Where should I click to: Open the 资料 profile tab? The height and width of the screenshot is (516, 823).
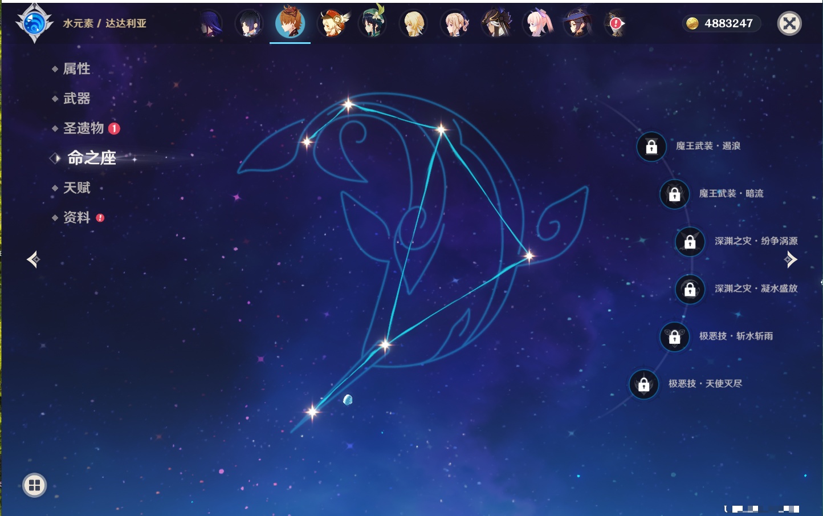pos(76,217)
